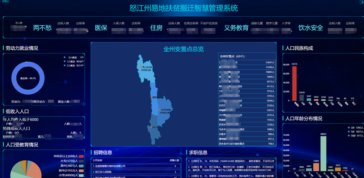Open the 两不愁 indicator section

[x=42, y=28]
